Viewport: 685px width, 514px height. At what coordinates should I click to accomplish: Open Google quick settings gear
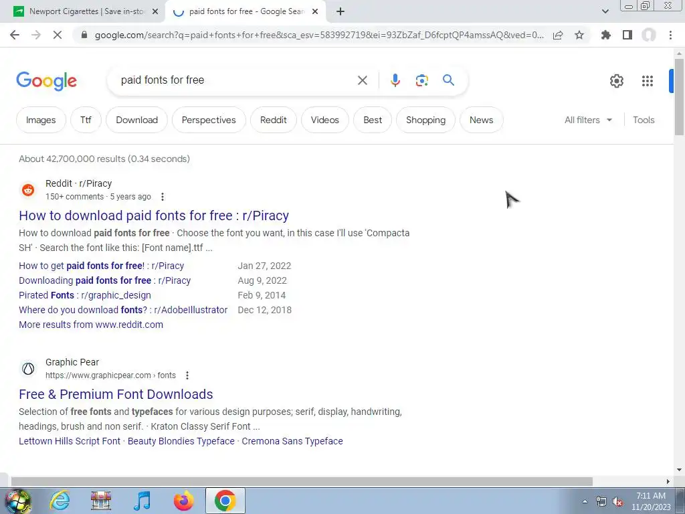(616, 81)
